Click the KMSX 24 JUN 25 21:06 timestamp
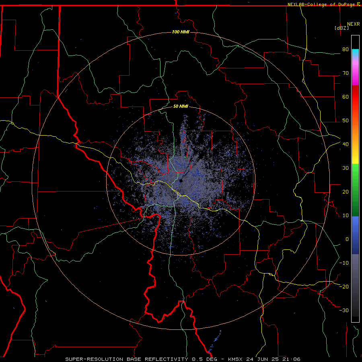 (x=264, y=359)
